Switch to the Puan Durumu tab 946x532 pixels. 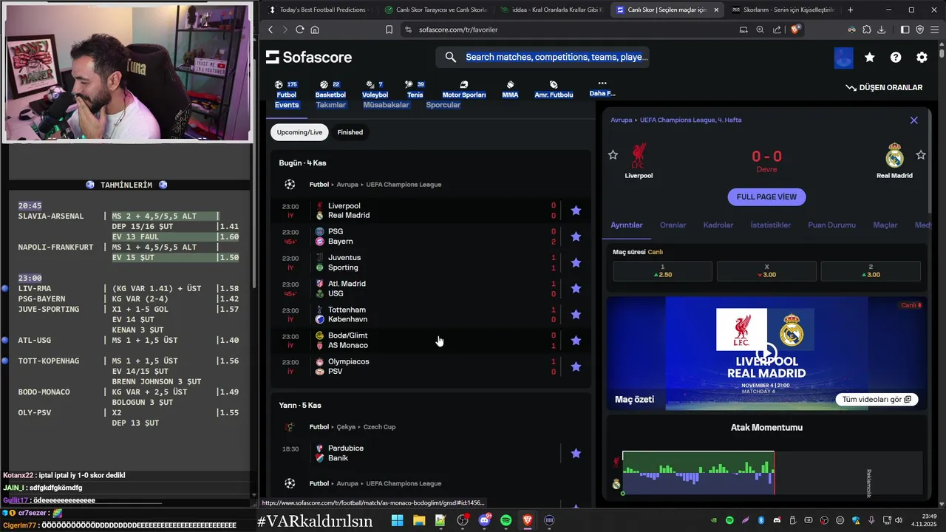(x=831, y=225)
